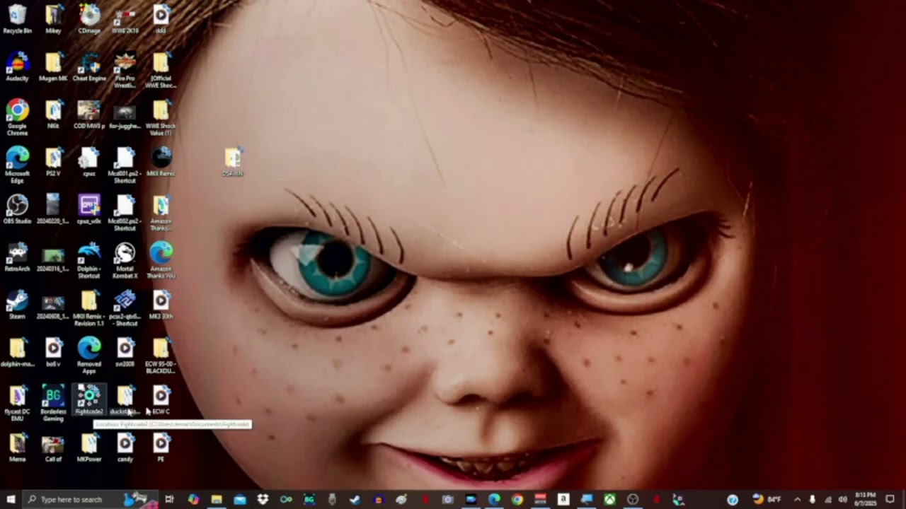Image resolution: width=906 pixels, height=509 pixels.
Task: Open the CDimage desktop icon
Action: point(89,19)
